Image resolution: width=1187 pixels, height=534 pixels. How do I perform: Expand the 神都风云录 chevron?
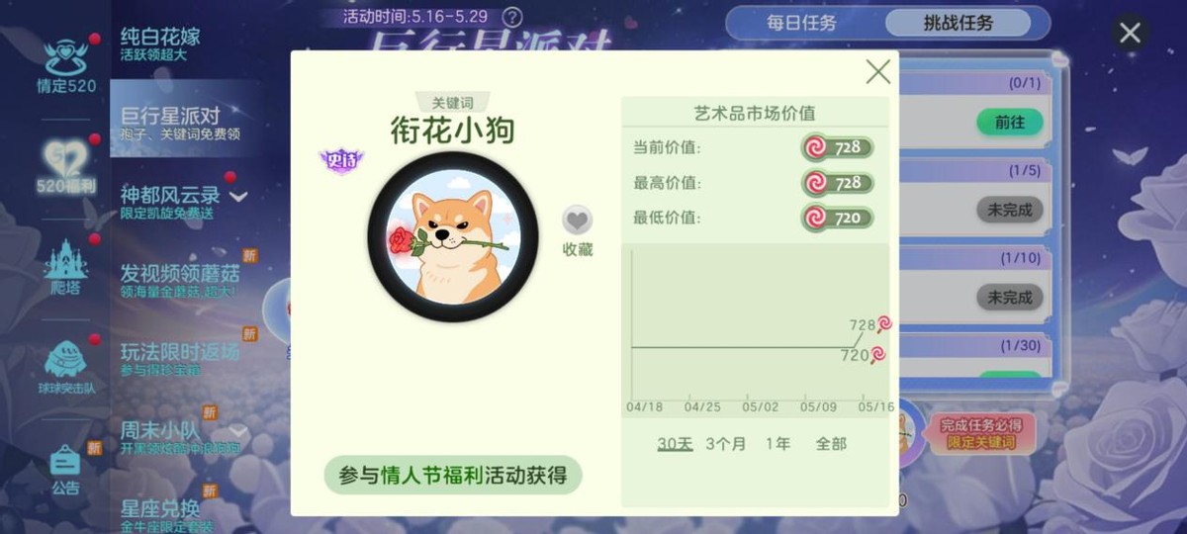(238, 196)
